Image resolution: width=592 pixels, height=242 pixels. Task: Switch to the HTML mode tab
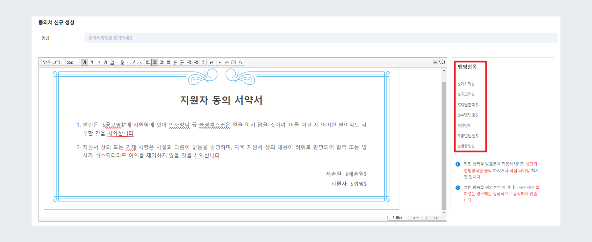(417, 218)
